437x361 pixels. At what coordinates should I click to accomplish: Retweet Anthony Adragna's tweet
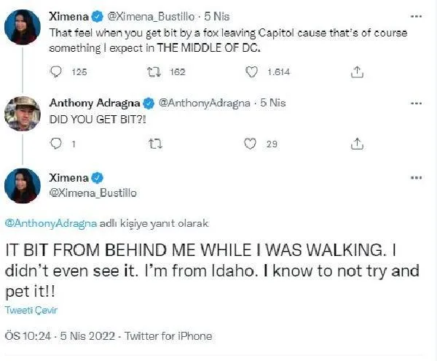point(154,144)
